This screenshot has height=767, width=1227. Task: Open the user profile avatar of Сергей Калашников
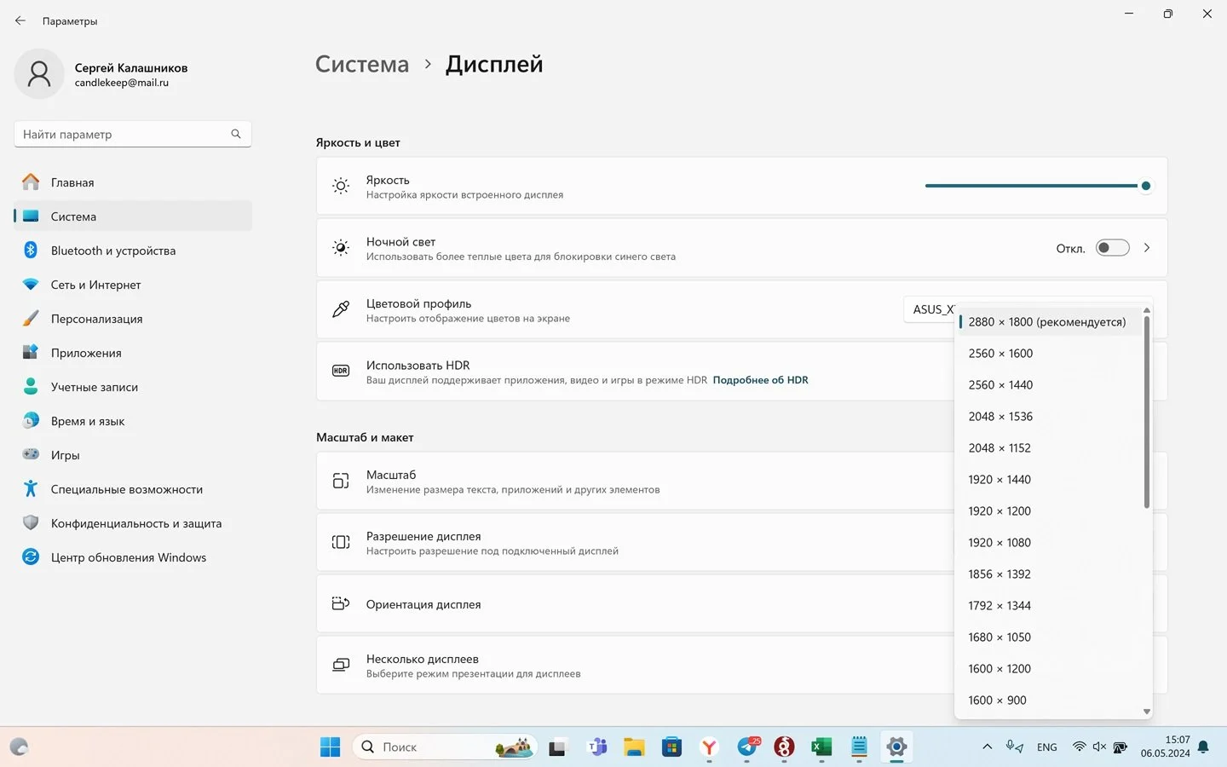tap(39, 74)
